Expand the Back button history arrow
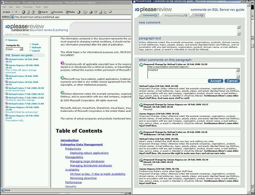 (x=12, y=12)
